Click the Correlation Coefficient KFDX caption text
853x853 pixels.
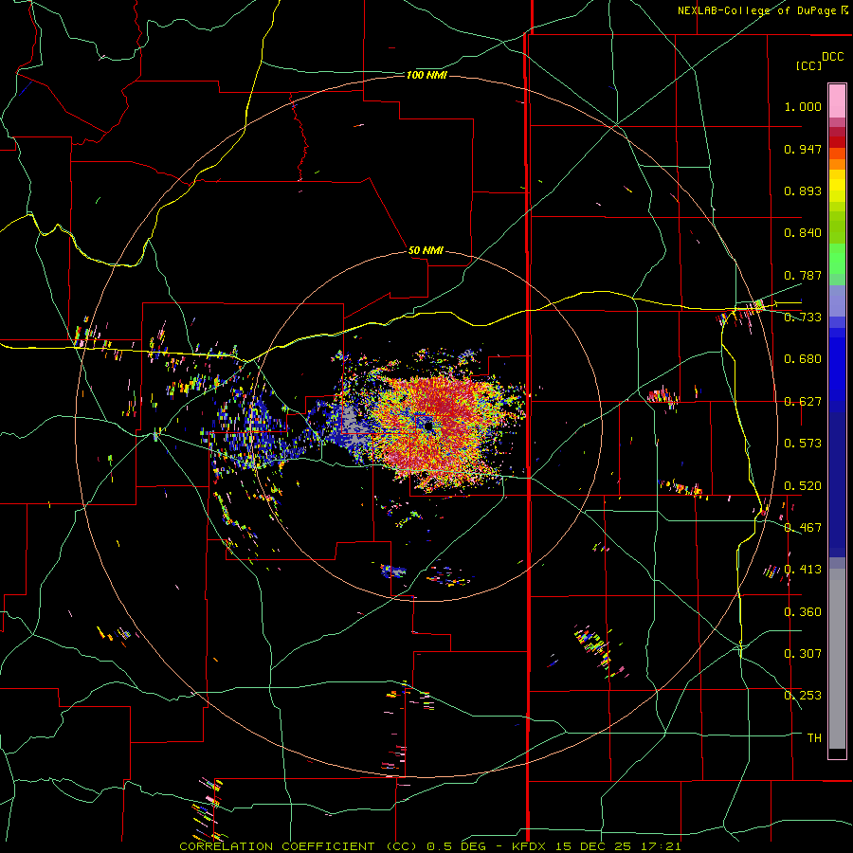[x=429, y=846]
